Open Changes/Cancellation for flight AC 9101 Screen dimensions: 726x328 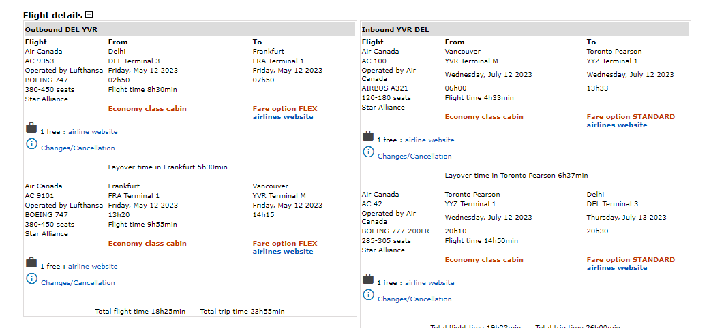pos(78,283)
